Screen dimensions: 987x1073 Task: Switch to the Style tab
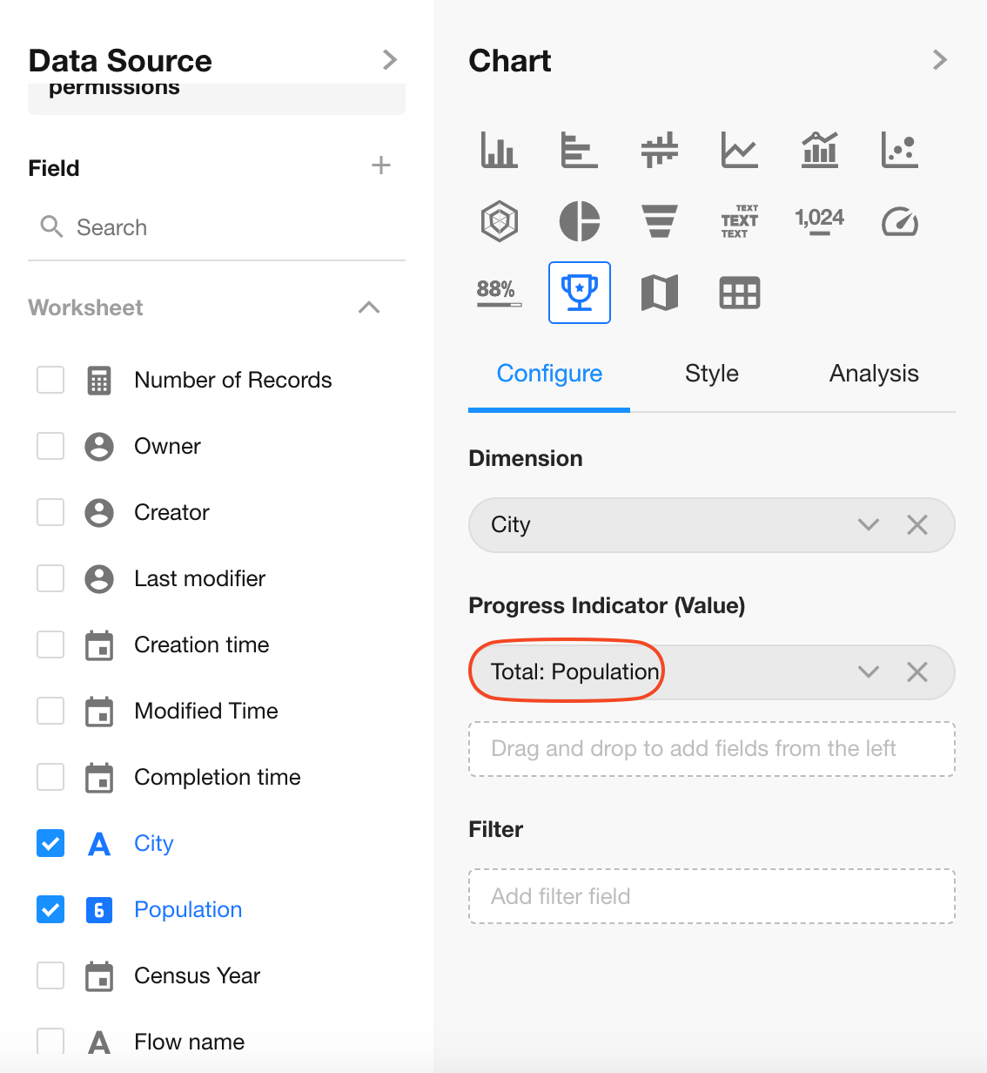[x=711, y=374]
